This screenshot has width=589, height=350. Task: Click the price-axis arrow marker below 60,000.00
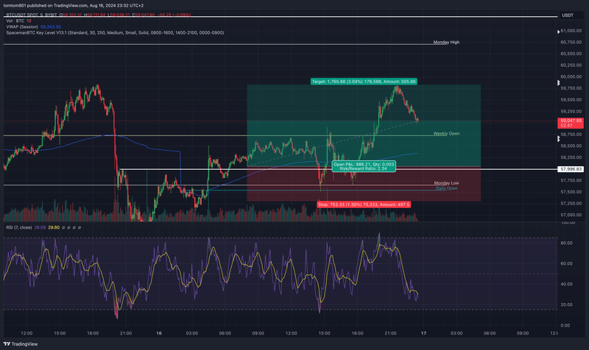(558, 82)
